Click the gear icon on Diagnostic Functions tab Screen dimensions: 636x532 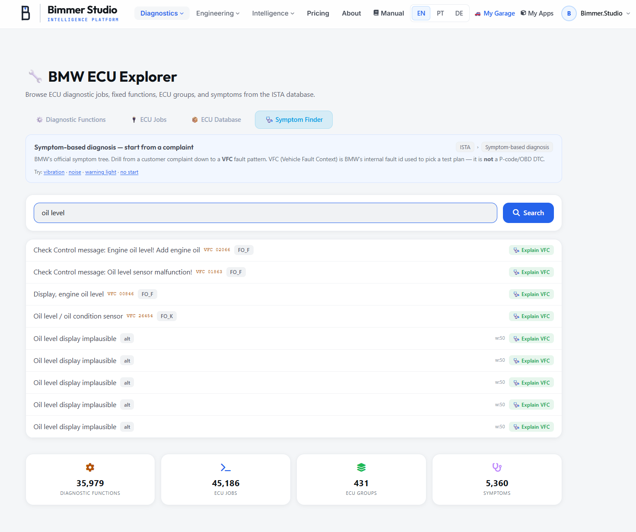click(x=39, y=120)
